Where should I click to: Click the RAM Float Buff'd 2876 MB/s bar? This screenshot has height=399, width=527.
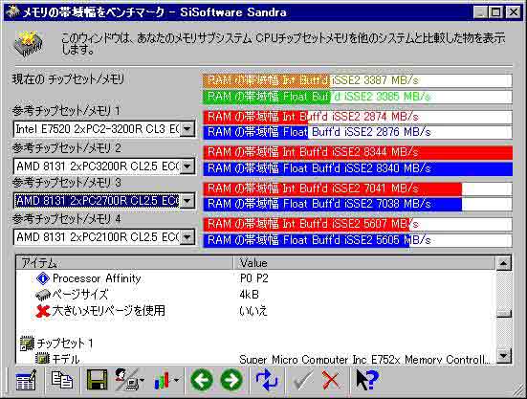coord(358,132)
